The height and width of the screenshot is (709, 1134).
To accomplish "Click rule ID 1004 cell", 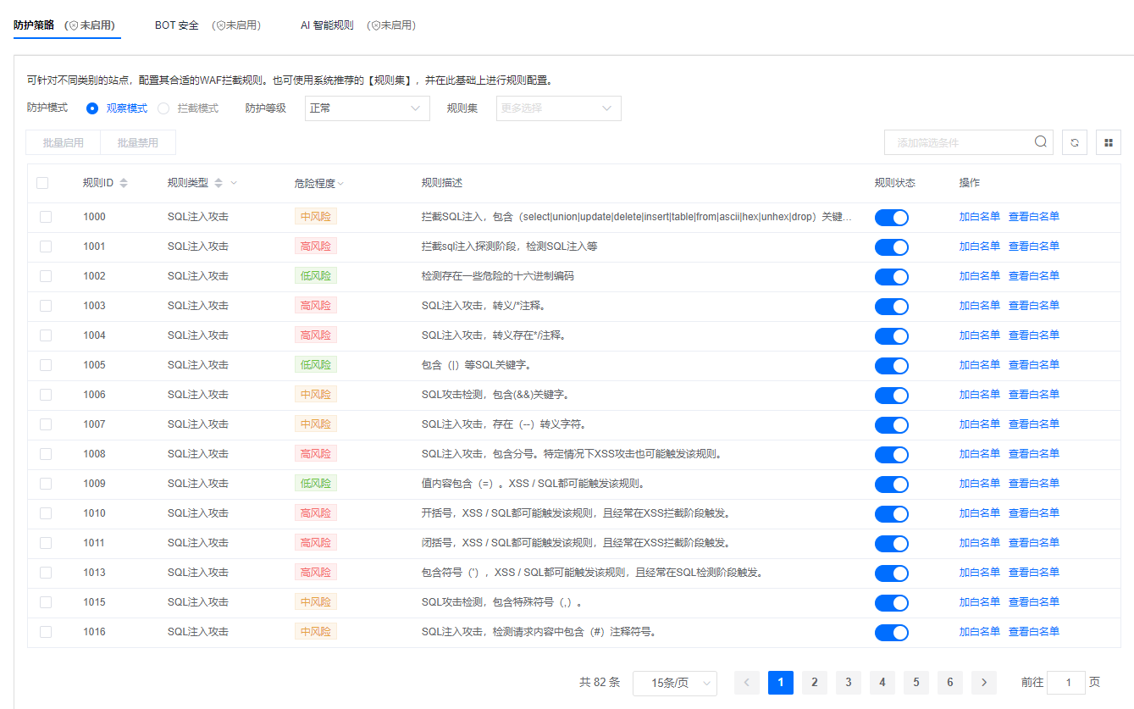I will (x=95, y=335).
